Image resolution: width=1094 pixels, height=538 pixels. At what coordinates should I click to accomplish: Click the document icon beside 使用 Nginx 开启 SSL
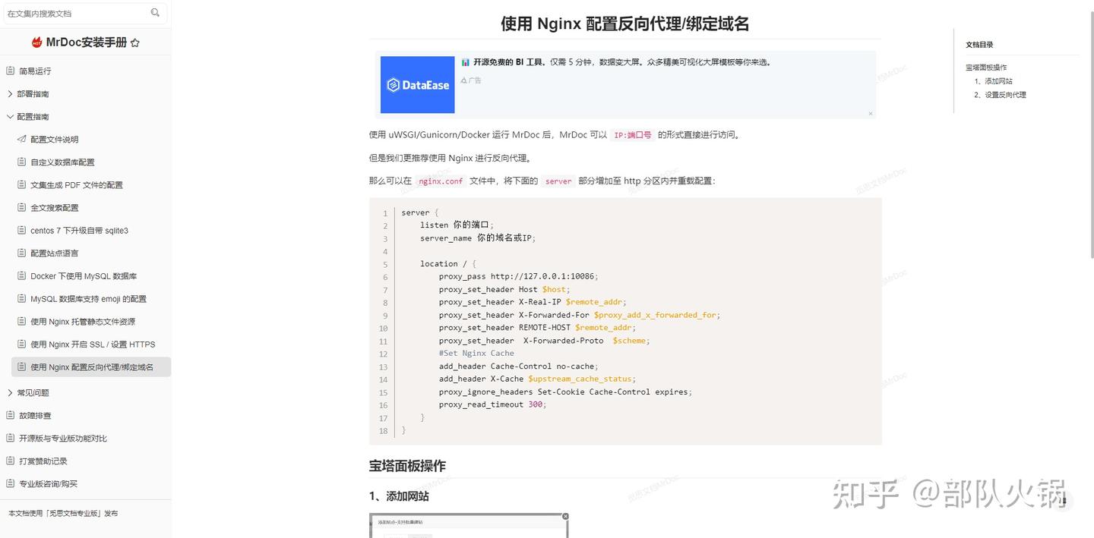pos(21,344)
